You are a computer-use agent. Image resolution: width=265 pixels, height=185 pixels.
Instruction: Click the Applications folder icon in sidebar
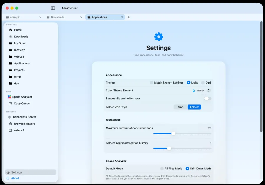pyautogui.click(x=11, y=63)
